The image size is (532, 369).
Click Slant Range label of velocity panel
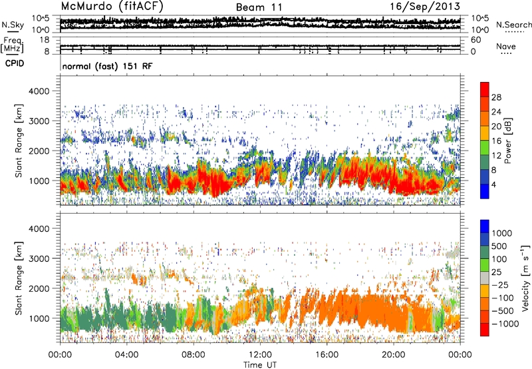click(x=19, y=278)
